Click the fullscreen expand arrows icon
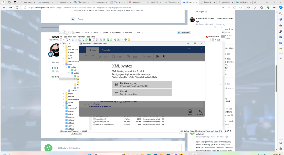The height and width of the screenshot is (155, 284). tap(202, 48)
